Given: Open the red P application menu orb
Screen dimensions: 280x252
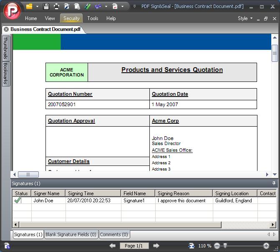Looking at the screenshot, I should 12,11.
